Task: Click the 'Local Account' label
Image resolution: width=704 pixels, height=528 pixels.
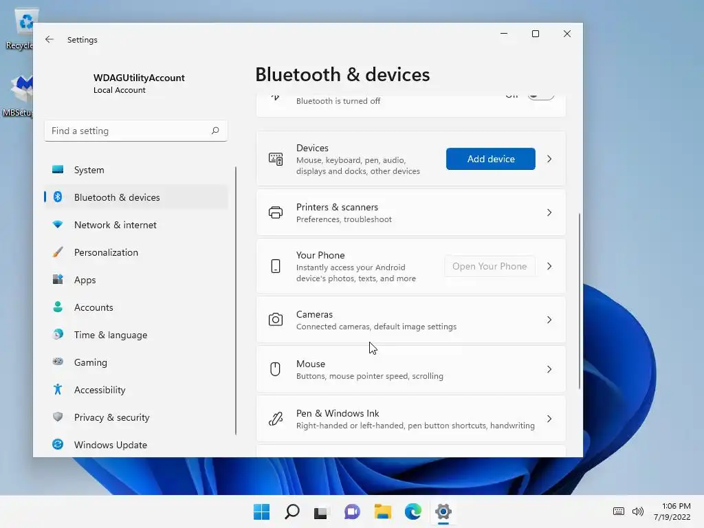Action: (x=120, y=90)
